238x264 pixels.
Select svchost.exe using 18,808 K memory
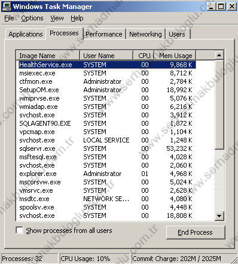point(107,216)
